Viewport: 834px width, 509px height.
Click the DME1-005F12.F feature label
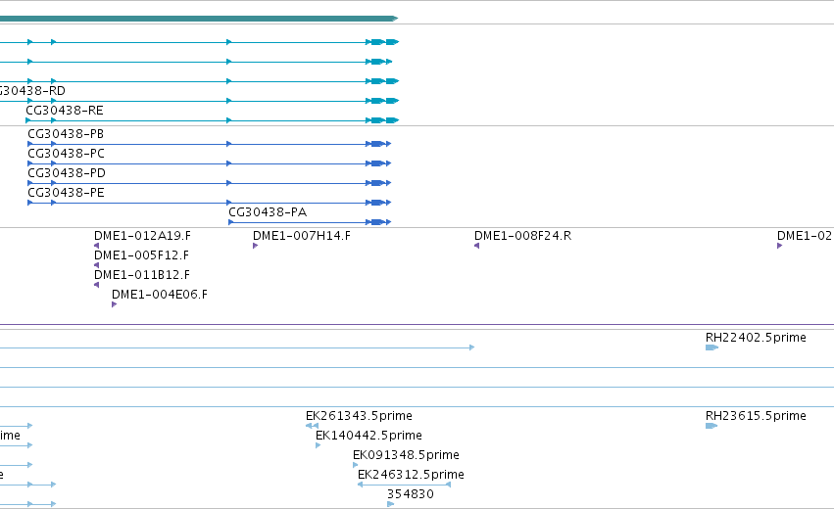[141, 255]
